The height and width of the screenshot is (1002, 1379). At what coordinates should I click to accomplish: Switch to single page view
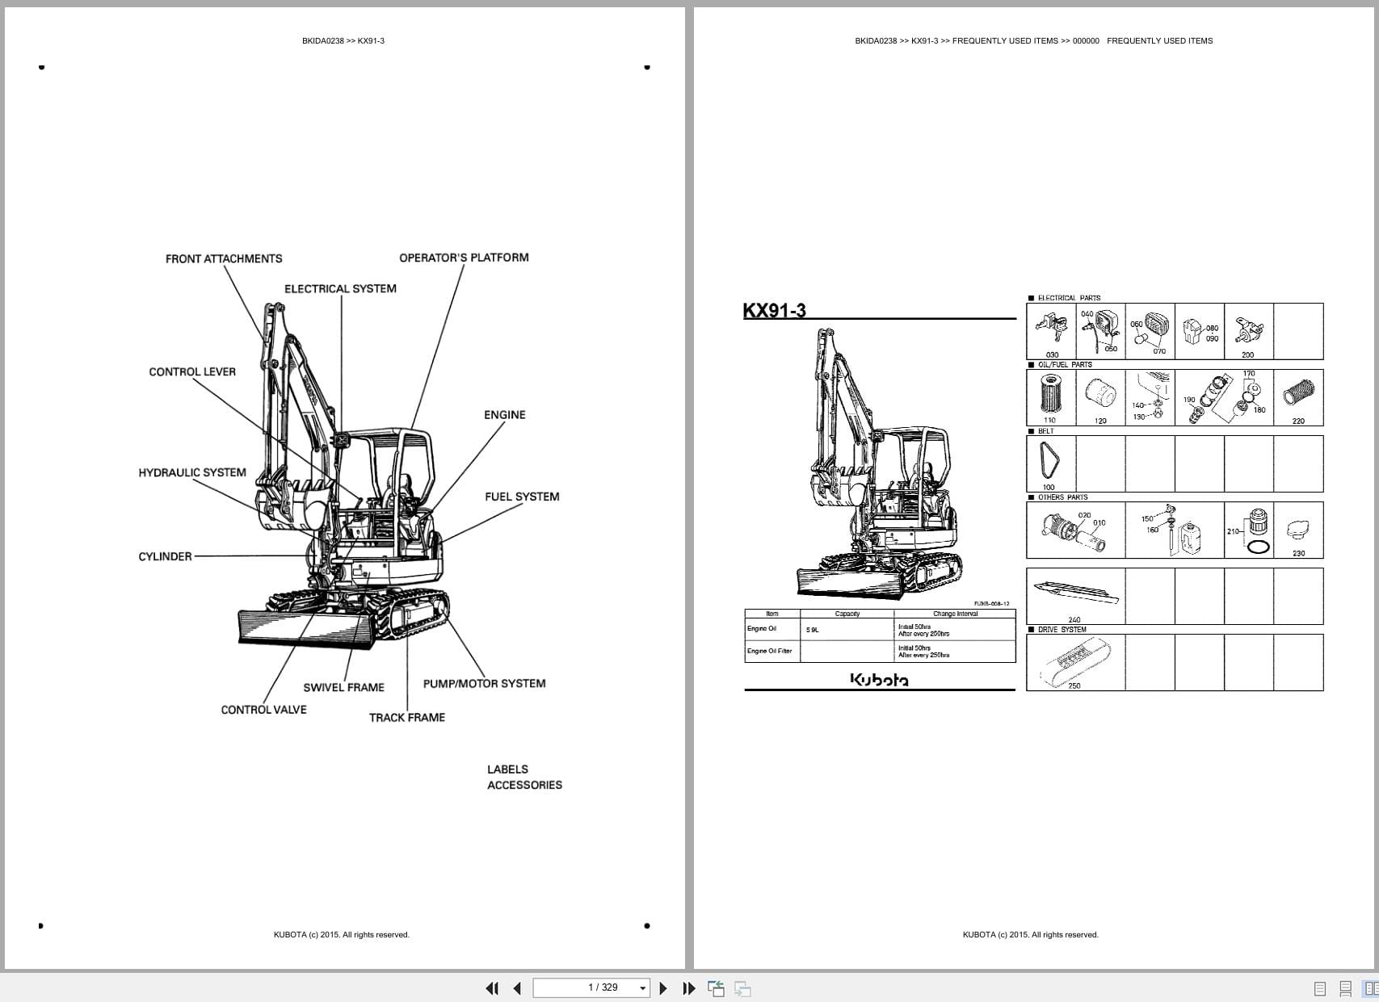(1318, 987)
